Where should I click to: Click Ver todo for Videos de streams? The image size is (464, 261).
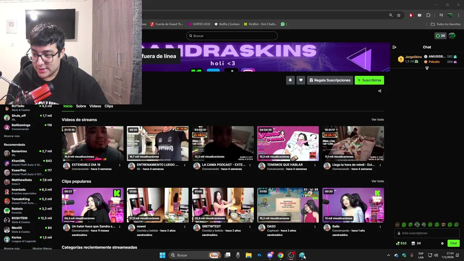(x=377, y=120)
